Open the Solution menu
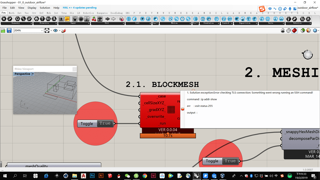This screenshot has height=180, width=320. point(45,7)
